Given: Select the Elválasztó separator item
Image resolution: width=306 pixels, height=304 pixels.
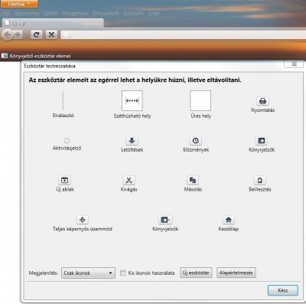Looking at the screenshot, I should tap(63, 105).
